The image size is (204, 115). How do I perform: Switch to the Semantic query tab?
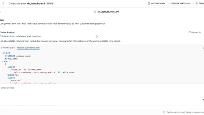click(x=8, y=48)
